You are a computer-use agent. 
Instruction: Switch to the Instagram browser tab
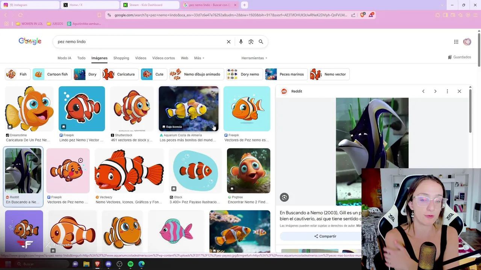[x=30, y=5]
